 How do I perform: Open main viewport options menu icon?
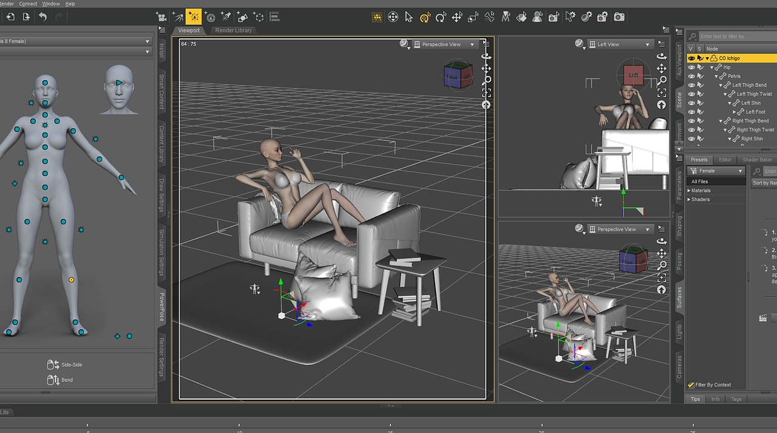point(486,44)
